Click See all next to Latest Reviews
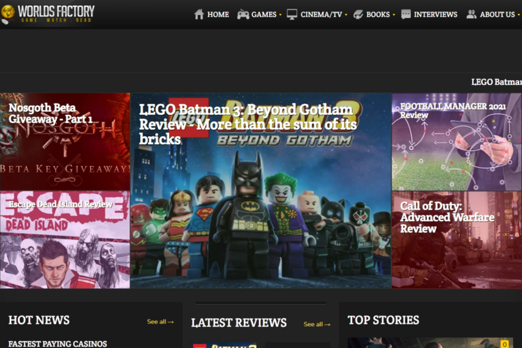Screen dimensions: 522x348 pos(317,324)
